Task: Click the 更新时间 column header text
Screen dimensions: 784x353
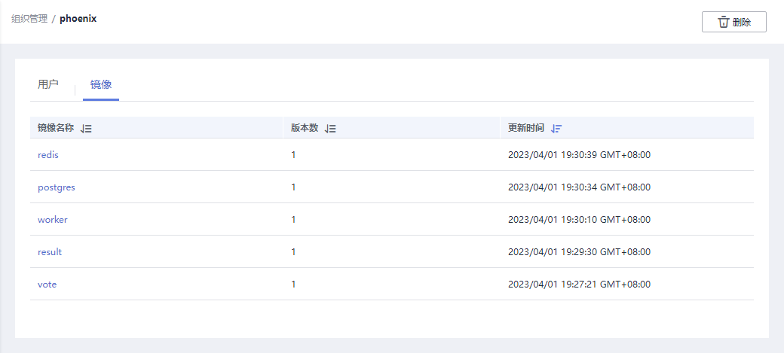Action: (526, 128)
